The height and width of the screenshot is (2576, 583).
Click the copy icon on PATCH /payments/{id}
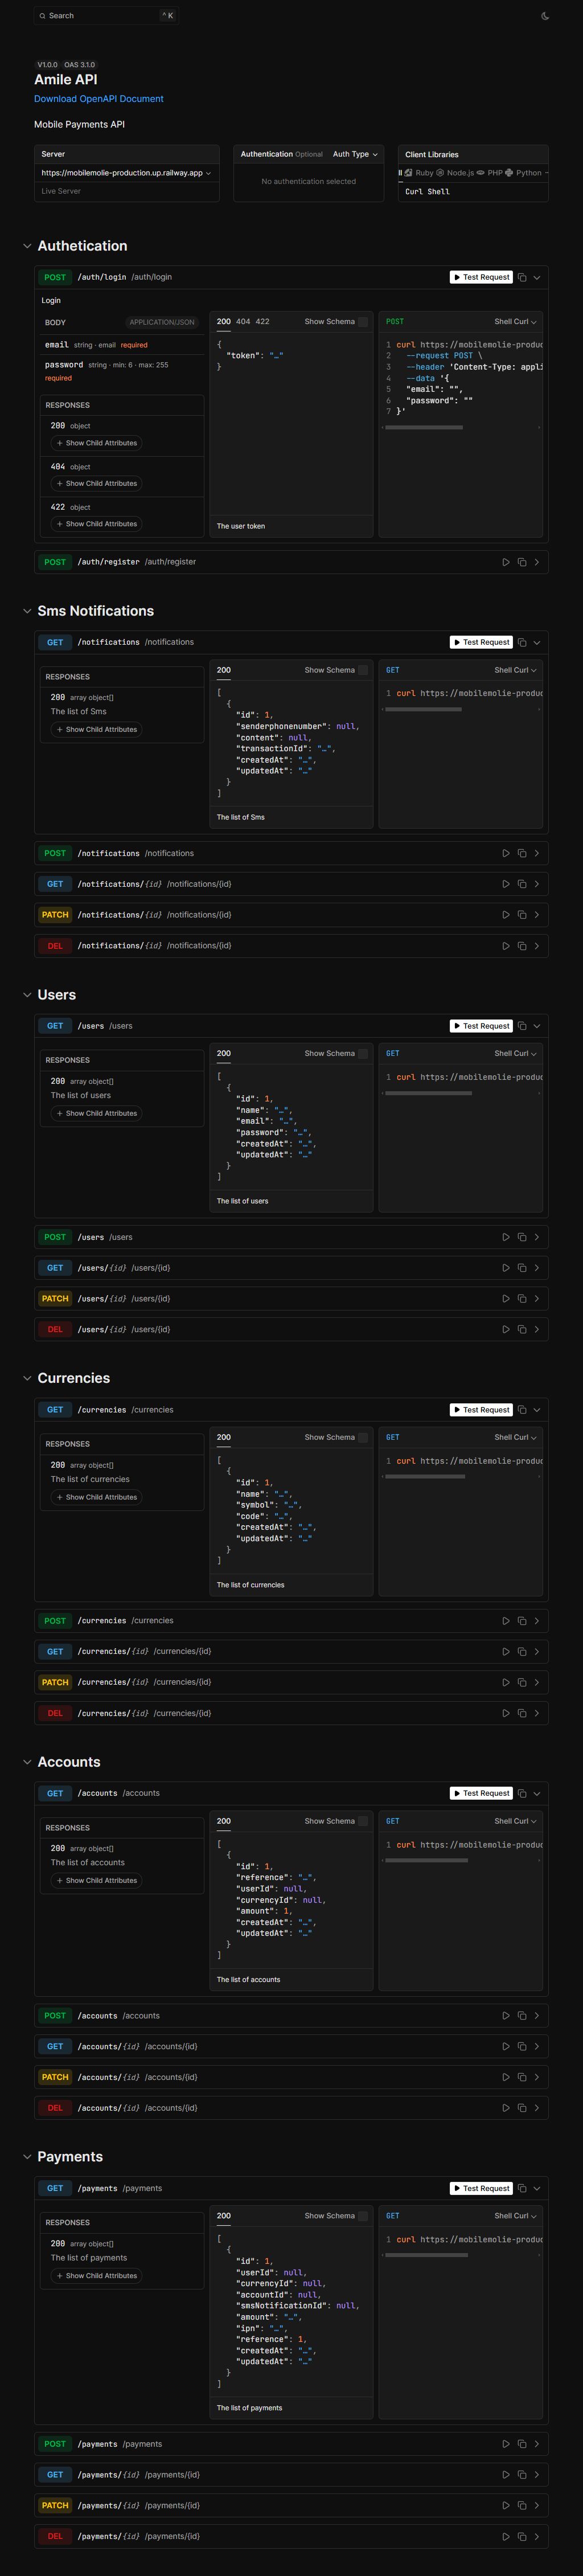[x=521, y=2506]
